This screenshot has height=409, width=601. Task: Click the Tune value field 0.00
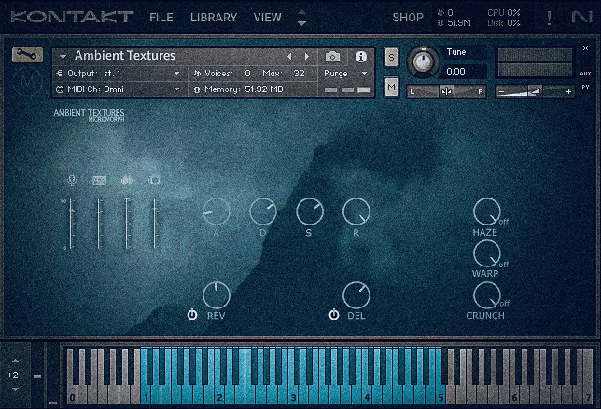point(465,71)
